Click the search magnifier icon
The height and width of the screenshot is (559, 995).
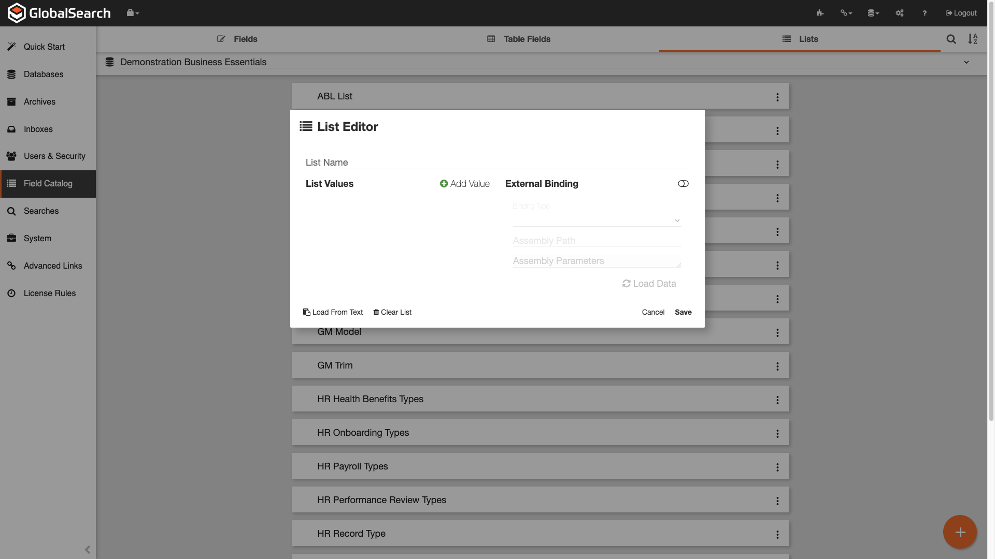[951, 39]
